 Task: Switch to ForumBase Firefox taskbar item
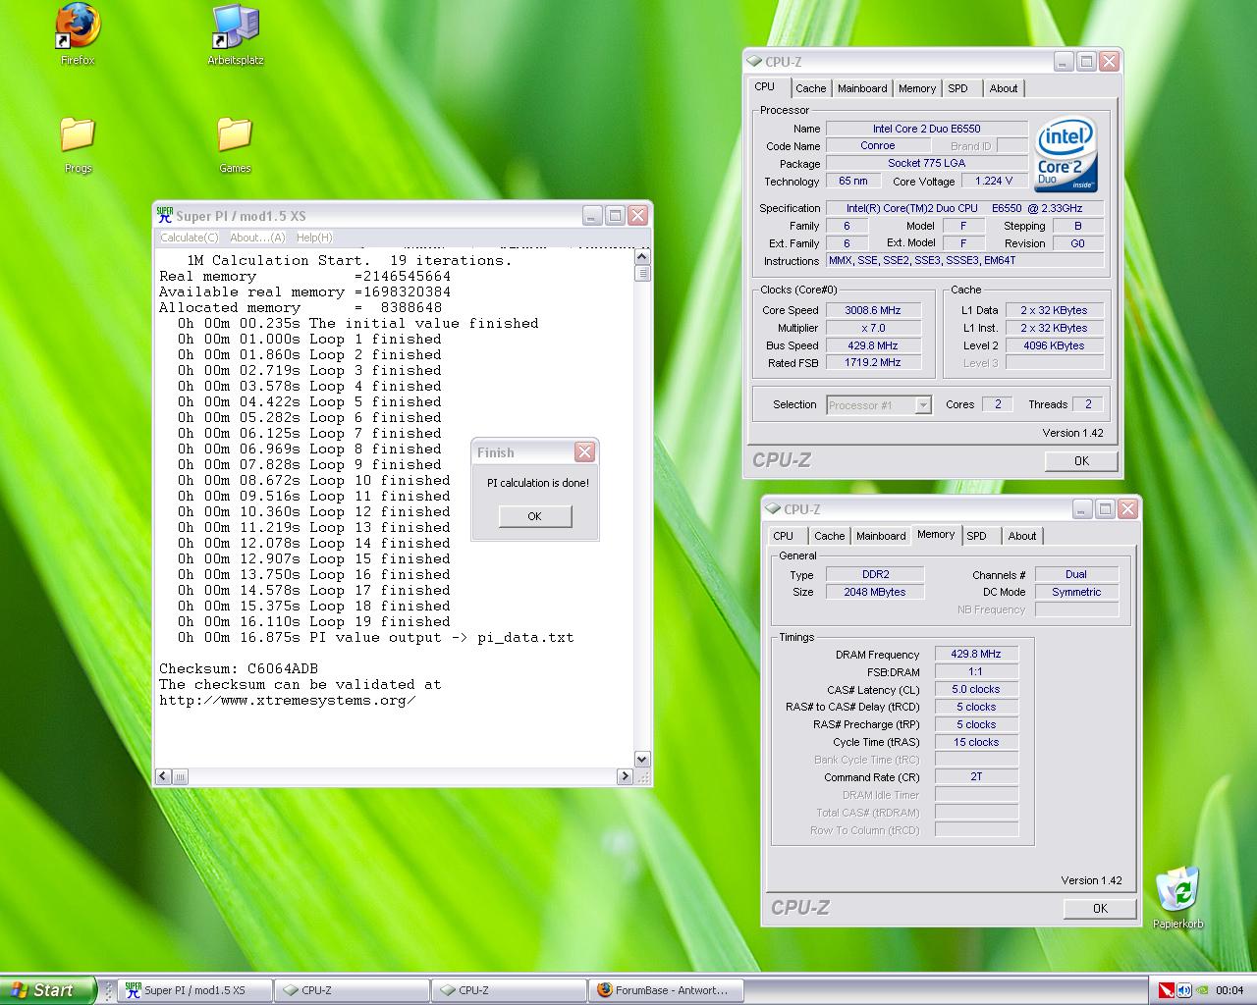tap(666, 990)
